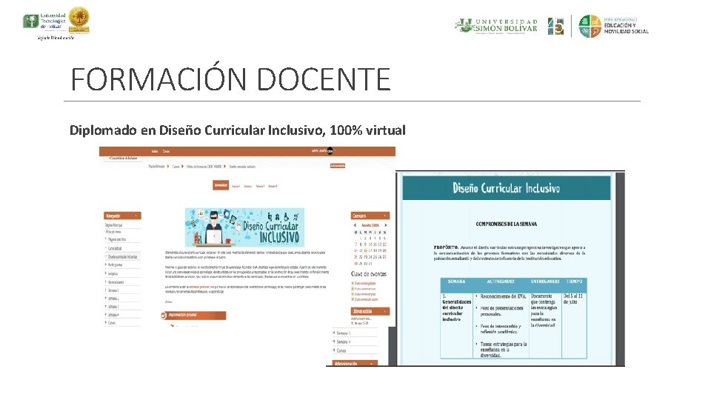Click the FORMACIÓN DOCENTE slide title
Image resolution: width=711 pixels, height=400 pixels.
230,79
